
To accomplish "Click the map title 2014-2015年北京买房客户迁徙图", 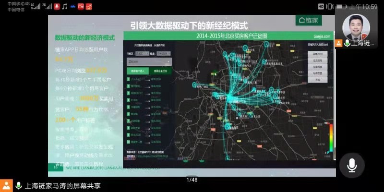I will pos(231,36).
